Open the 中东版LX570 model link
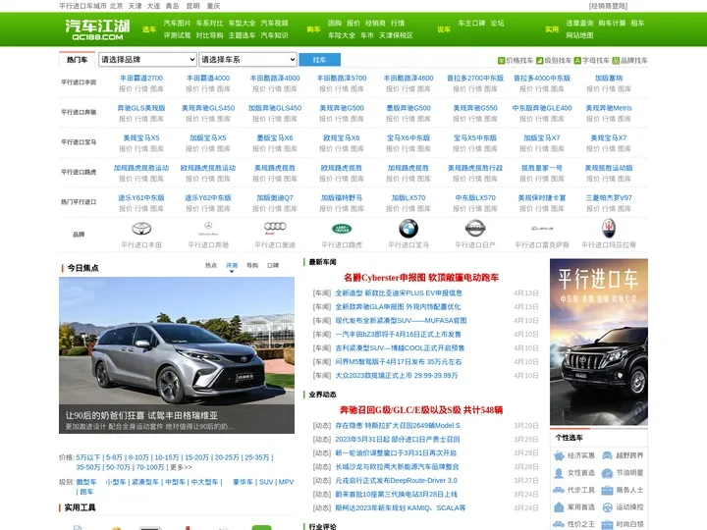Image resolution: width=707 pixels, height=530 pixels. (x=475, y=198)
